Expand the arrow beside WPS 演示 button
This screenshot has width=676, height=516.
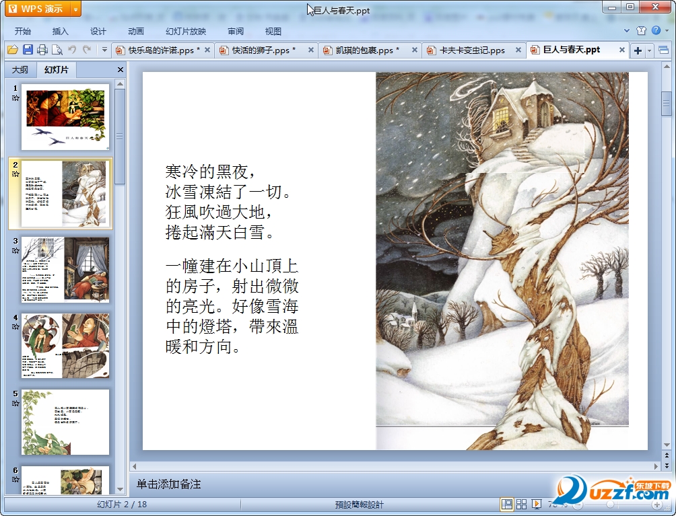[75, 9]
